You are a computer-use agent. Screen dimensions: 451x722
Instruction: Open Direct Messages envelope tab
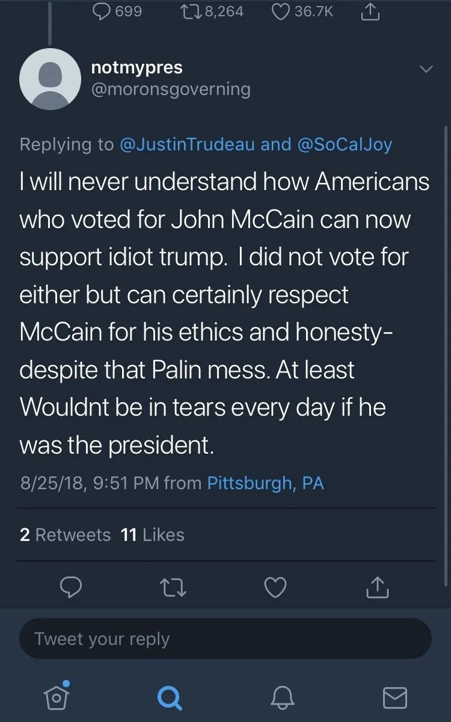[x=395, y=698]
